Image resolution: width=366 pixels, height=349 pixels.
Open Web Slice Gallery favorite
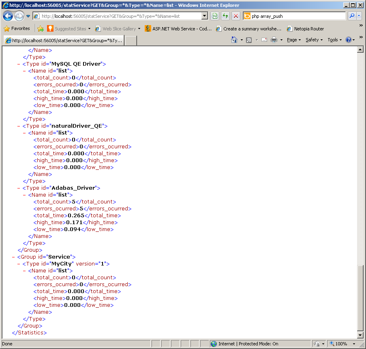(116, 28)
